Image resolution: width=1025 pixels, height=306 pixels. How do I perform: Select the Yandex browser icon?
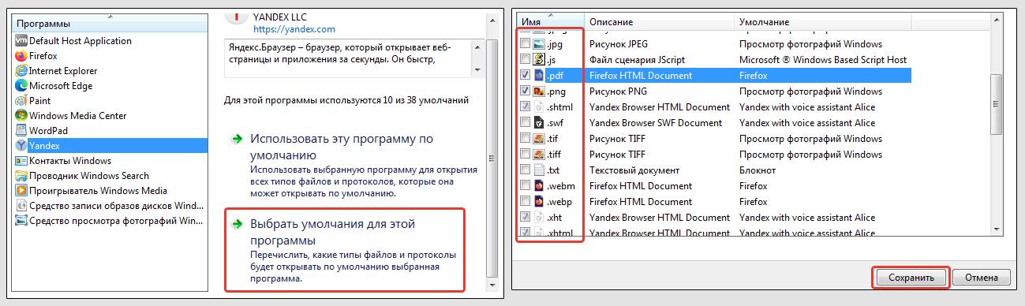pos(21,146)
